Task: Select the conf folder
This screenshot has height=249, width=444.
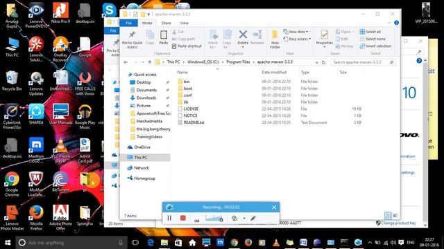Action: (x=187, y=95)
